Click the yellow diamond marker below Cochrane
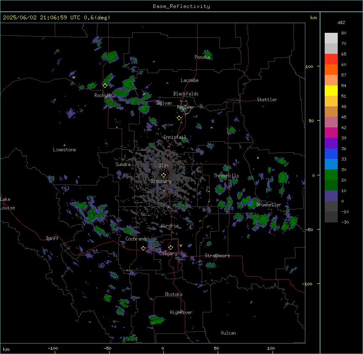 [143, 248]
